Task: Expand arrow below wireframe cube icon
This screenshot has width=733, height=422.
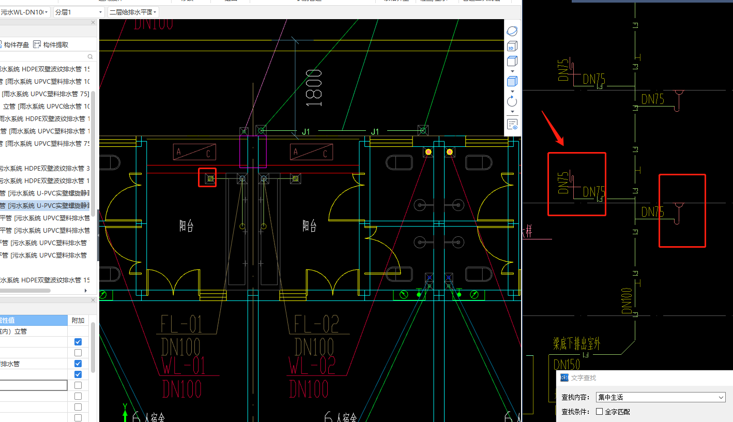Action: (512, 71)
